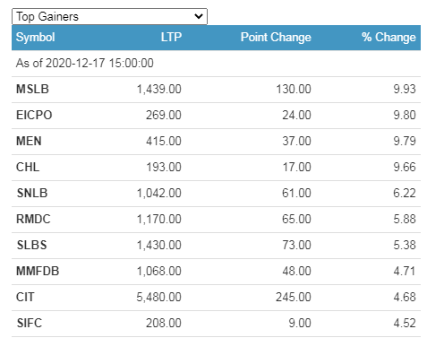This screenshot has height=338, width=427.
Task: Open the CHL stock symbol
Action: (x=28, y=167)
